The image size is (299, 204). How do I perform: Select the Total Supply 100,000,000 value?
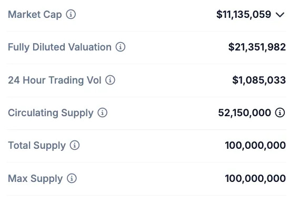pos(255,146)
